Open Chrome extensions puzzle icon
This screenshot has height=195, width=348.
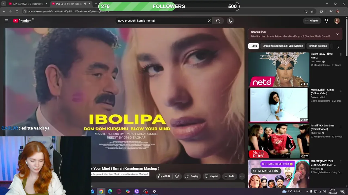pos(321,11)
